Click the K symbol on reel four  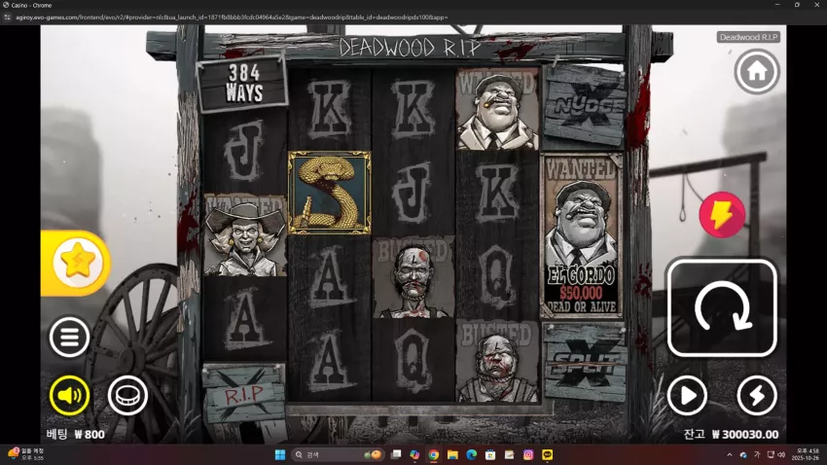[497, 193]
